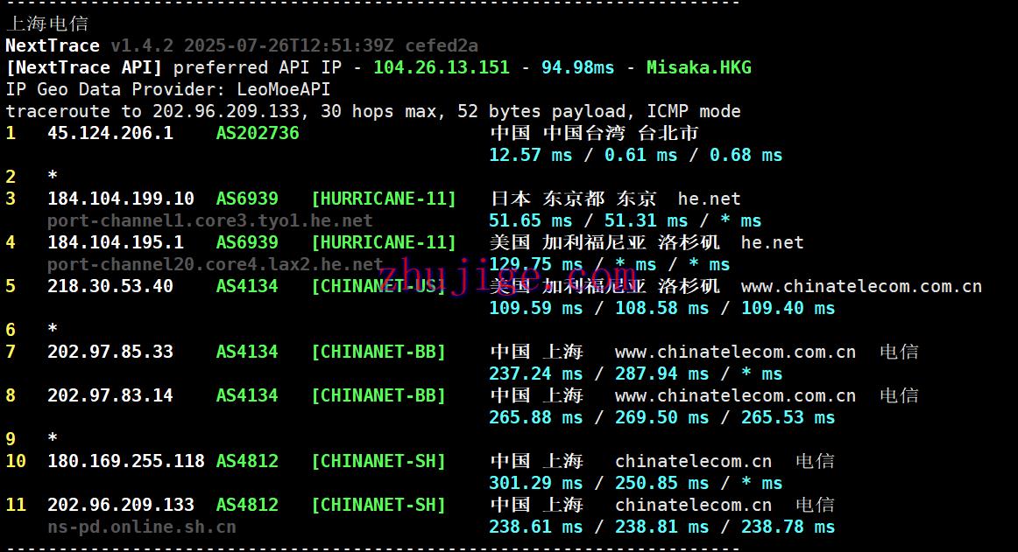
Task: Click the Misaka.HKG node name
Action: coord(698,67)
